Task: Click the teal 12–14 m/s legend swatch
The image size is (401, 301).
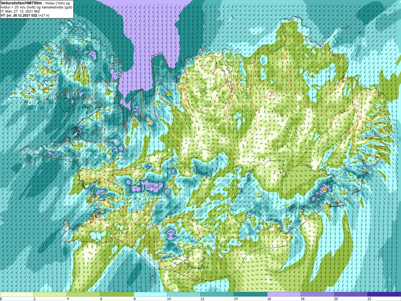Action: pos(217,294)
